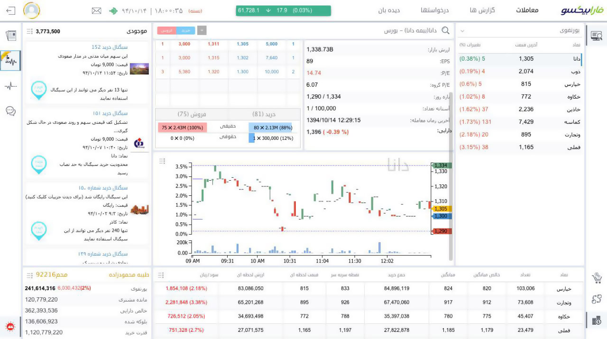Screen dimensions: 607x339
Task: Open the messages envelope icon
Action: coord(96,10)
